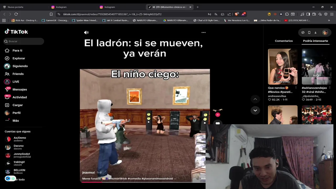Click the translate page icon
This screenshot has width=336, height=189.
pyautogui.click(x=216, y=14)
